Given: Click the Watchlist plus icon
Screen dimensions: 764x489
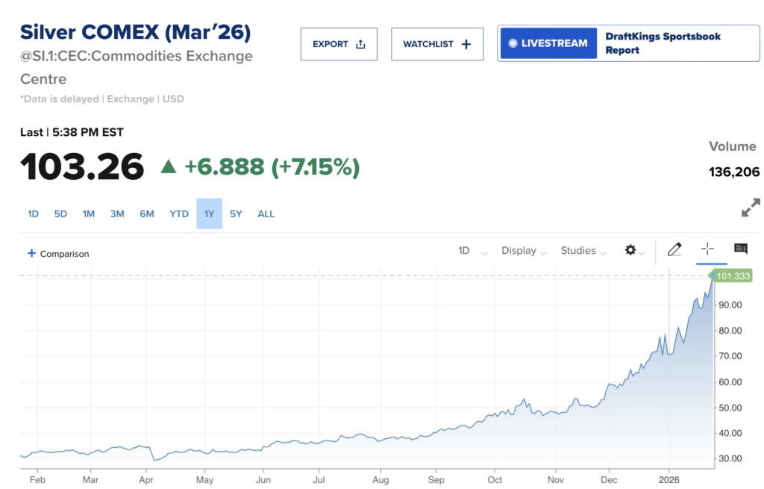Looking at the screenshot, I should click(x=466, y=44).
